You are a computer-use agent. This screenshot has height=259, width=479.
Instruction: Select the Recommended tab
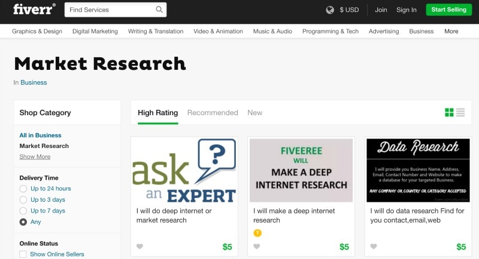[213, 113]
